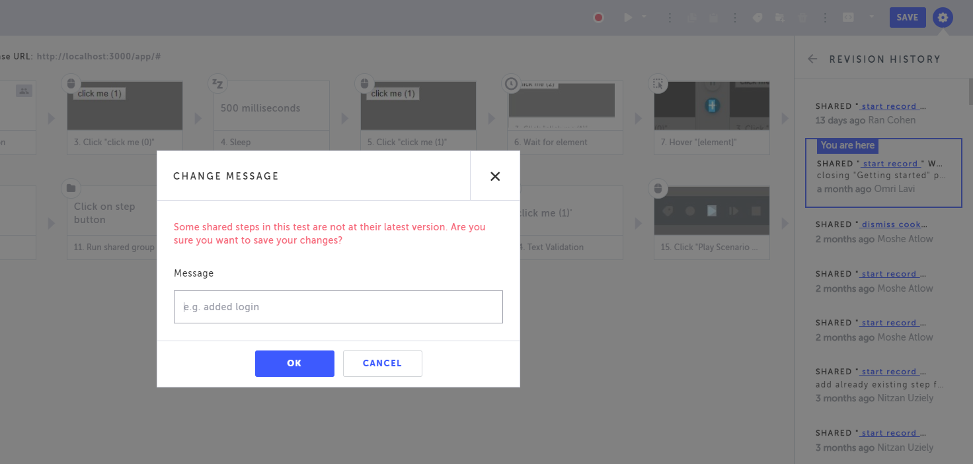The image size is (973, 464).
Task: Select step 5 thumbnail "click me (1)"
Action: coord(418,106)
